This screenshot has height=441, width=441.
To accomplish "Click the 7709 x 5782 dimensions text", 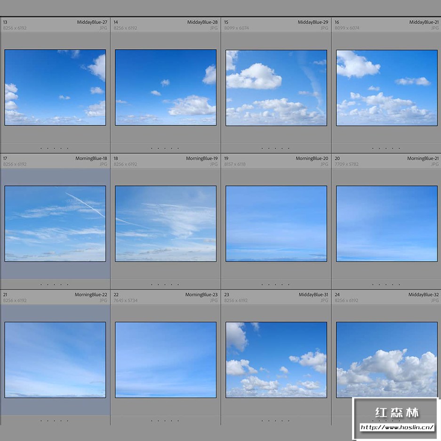I will coord(346,164).
